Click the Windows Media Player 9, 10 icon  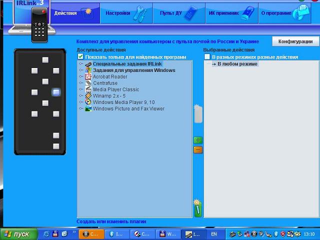coord(88,102)
